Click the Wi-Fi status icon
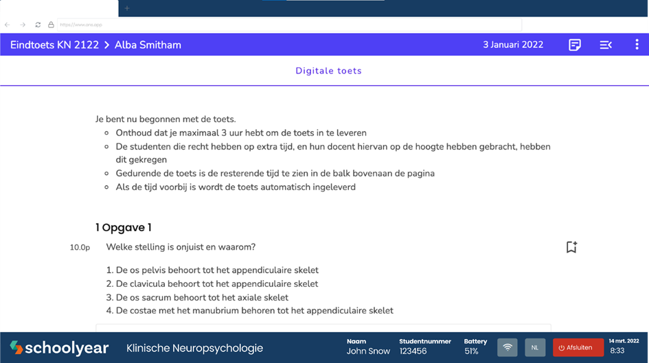 pyautogui.click(x=508, y=347)
